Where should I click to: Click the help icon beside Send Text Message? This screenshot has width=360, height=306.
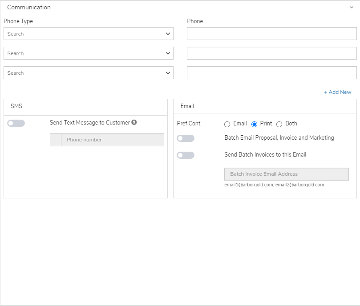point(134,122)
